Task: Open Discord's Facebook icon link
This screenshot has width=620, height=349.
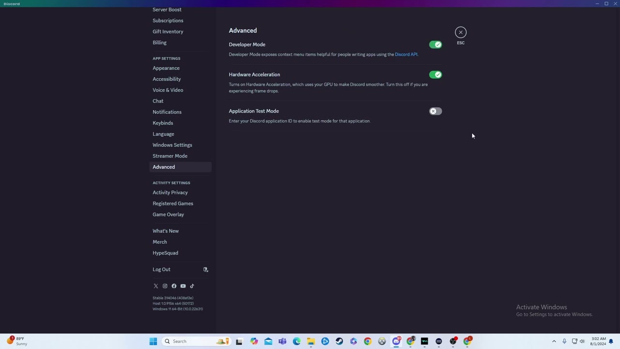Action: (174, 286)
